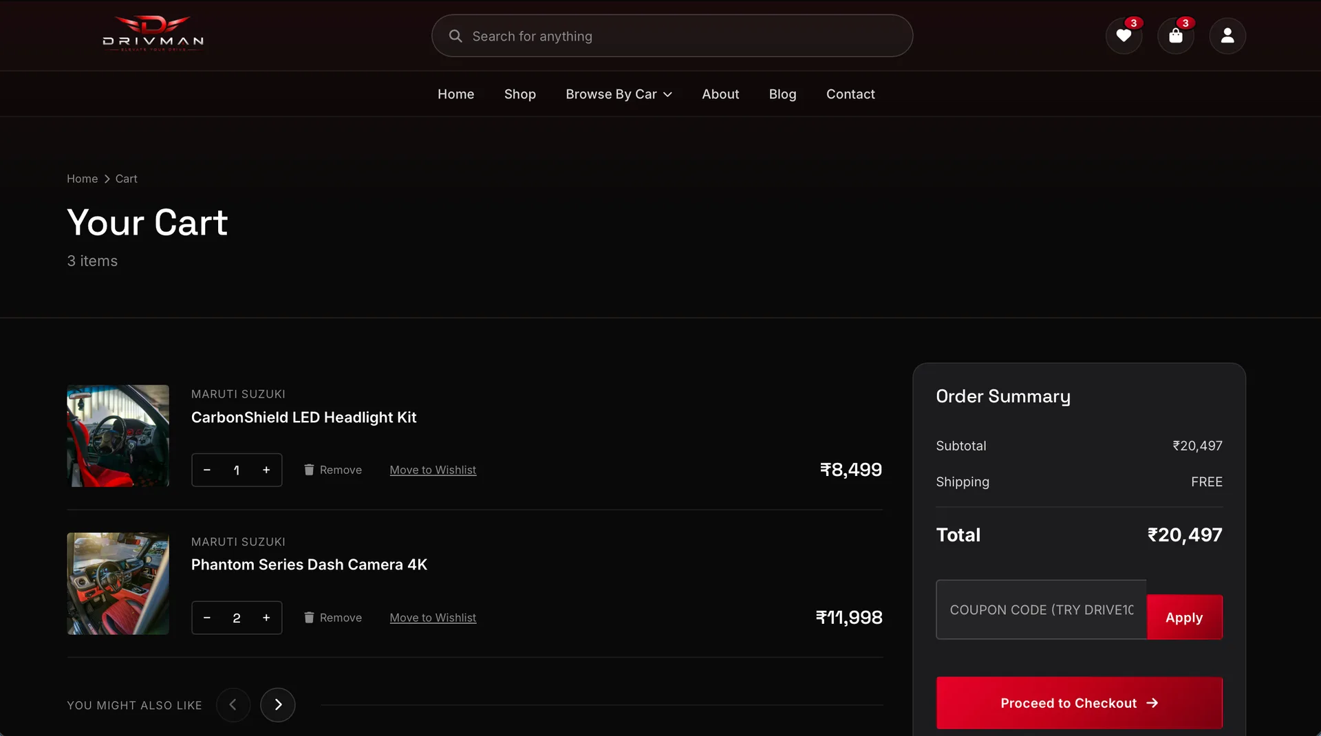Click the quantity value 1 for Headlight Kit

click(x=237, y=470)
